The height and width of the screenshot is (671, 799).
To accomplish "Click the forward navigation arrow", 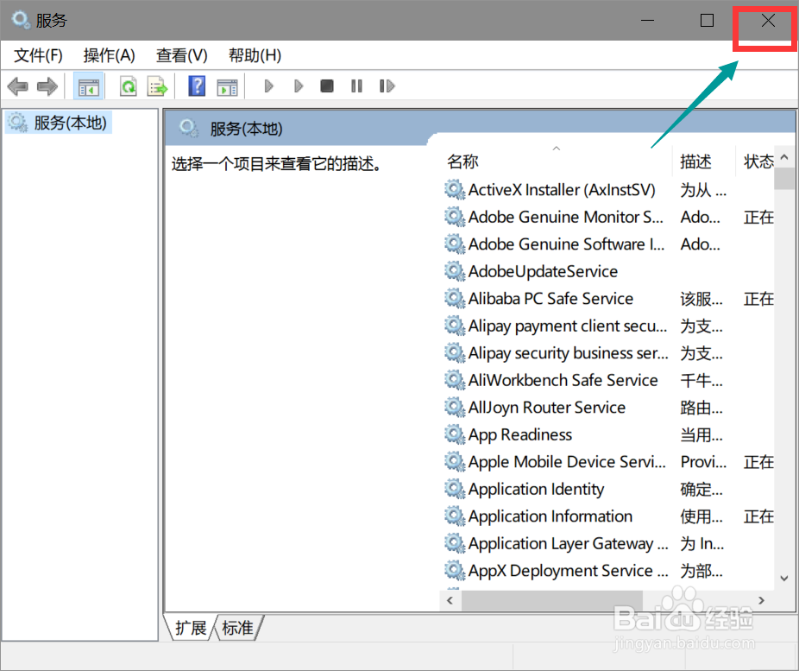I will [x=47, y=85].
